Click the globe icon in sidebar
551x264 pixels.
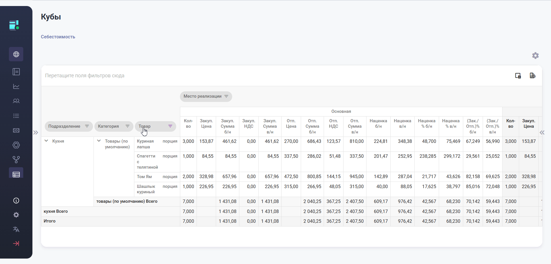tap(16, 54)
